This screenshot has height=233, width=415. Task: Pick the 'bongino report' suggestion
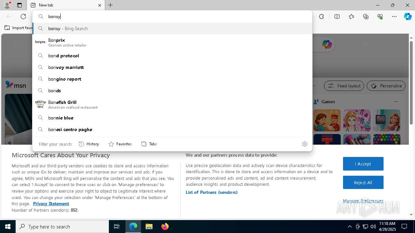click(x=172, y=79)
